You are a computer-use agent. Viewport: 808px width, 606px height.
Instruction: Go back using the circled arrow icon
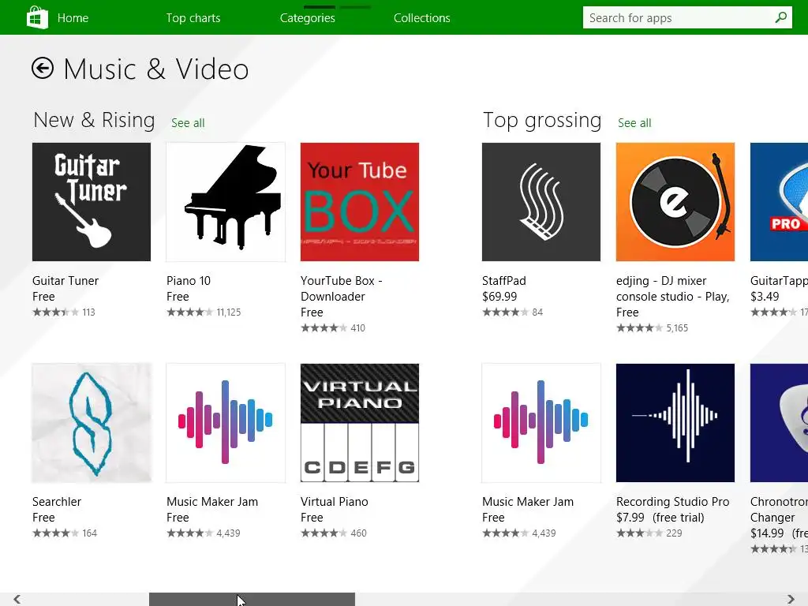point(43,69)
